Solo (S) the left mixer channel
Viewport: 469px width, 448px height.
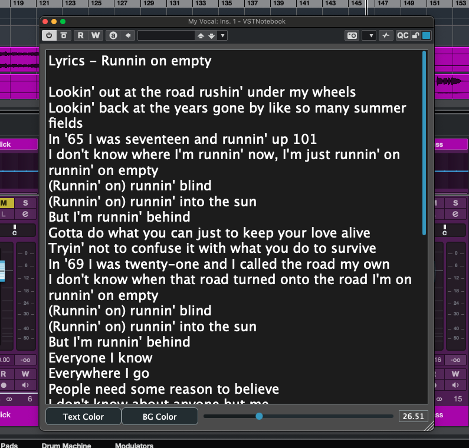tap(25, 203)
